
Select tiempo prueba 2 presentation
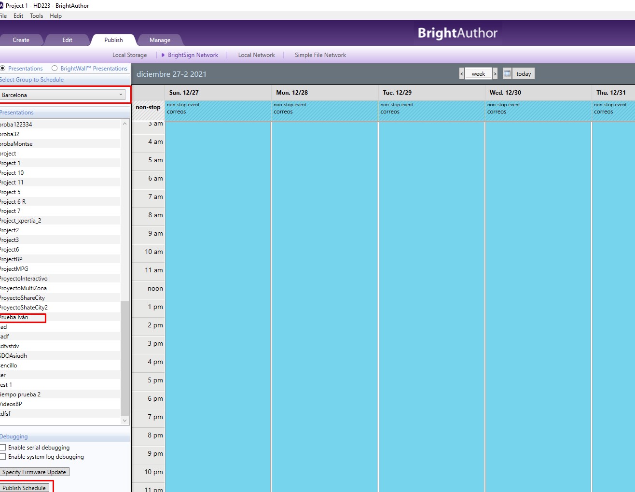point(60,394)
